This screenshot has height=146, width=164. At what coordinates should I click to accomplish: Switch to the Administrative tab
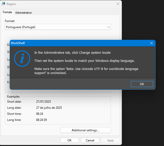(x=23, y=12)
